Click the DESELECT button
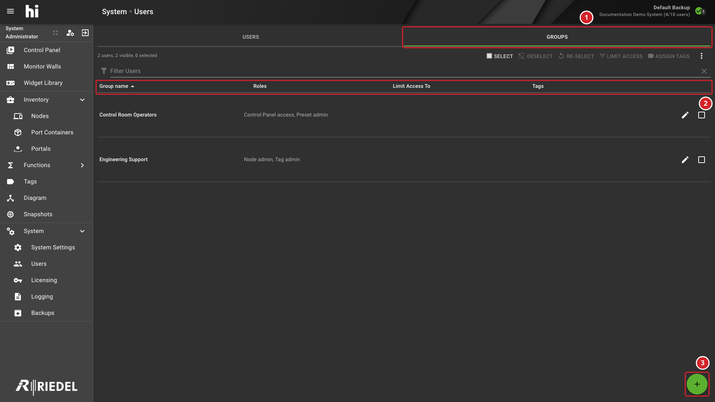The height and width of the screenshot is (402, 715). coord(535,56)
